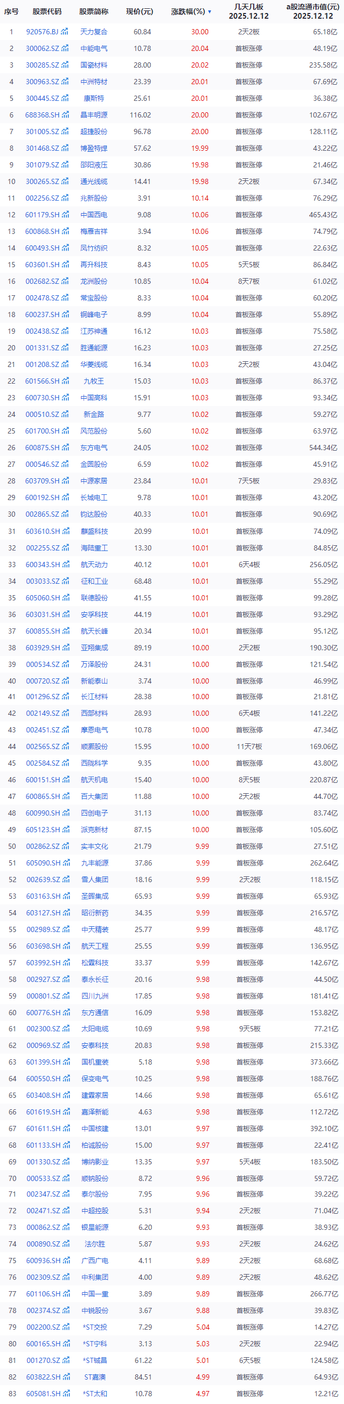Click chart icon beside 920576.BJ
Viewport: 344px width, 1404px height.
[x=65, y=32]
